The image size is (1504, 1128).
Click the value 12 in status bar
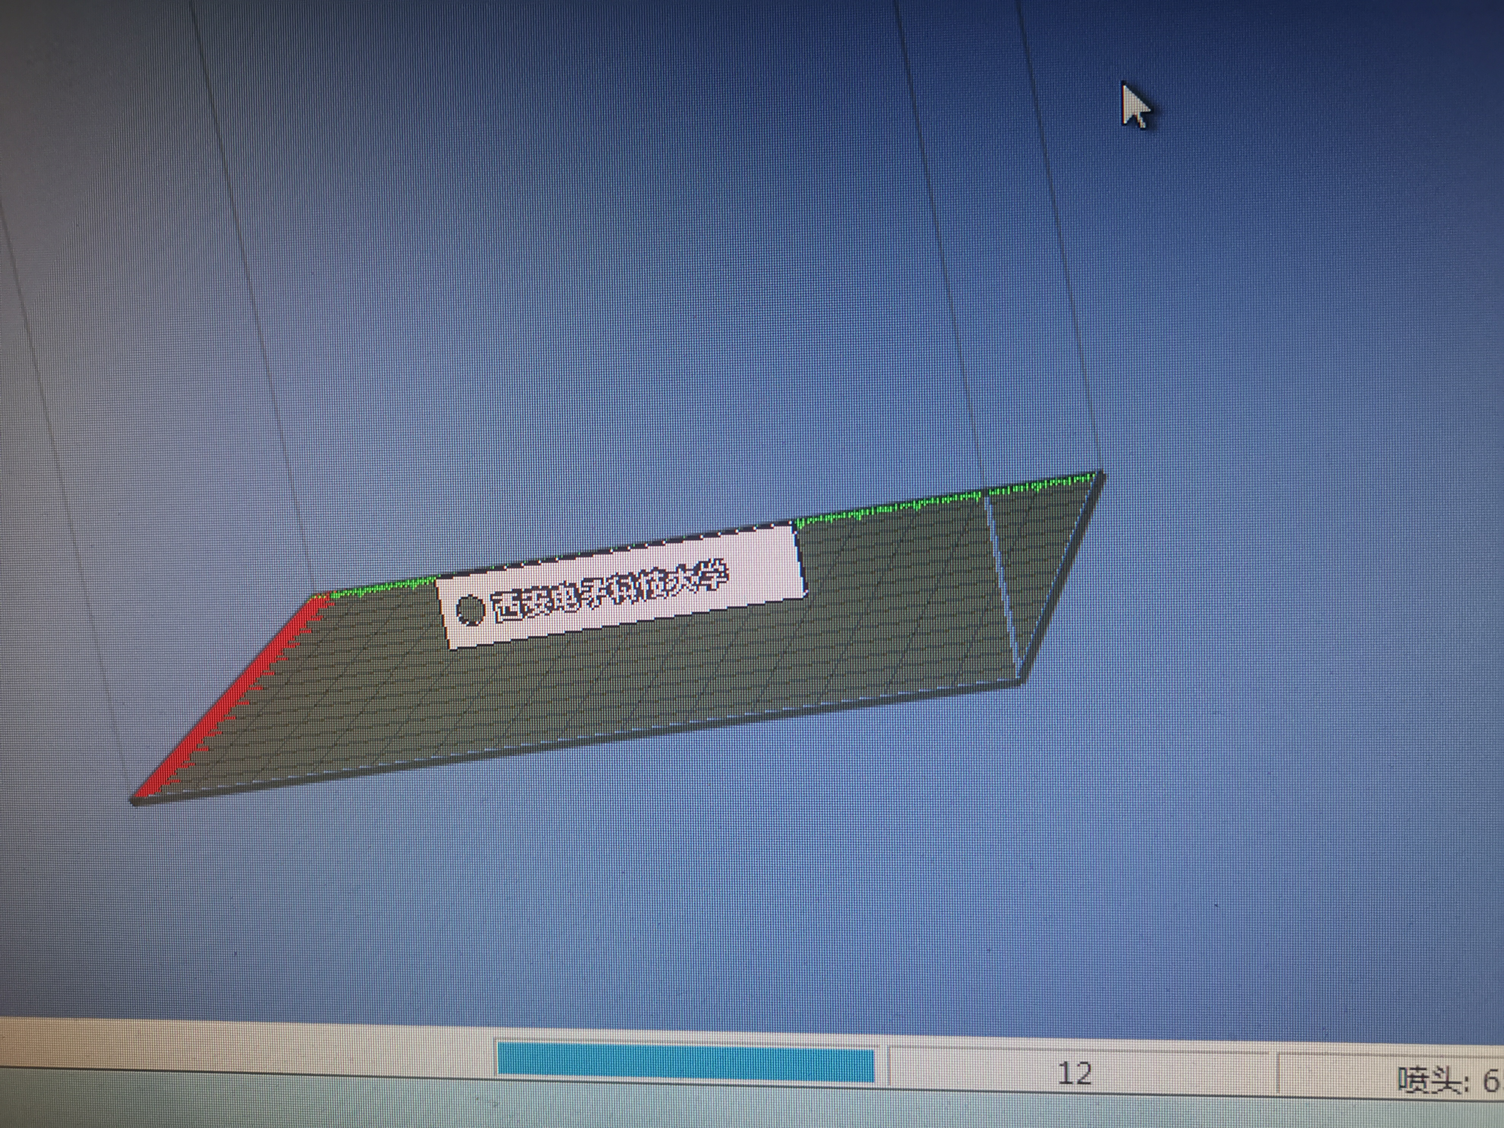click(x=1075, y=1073)
